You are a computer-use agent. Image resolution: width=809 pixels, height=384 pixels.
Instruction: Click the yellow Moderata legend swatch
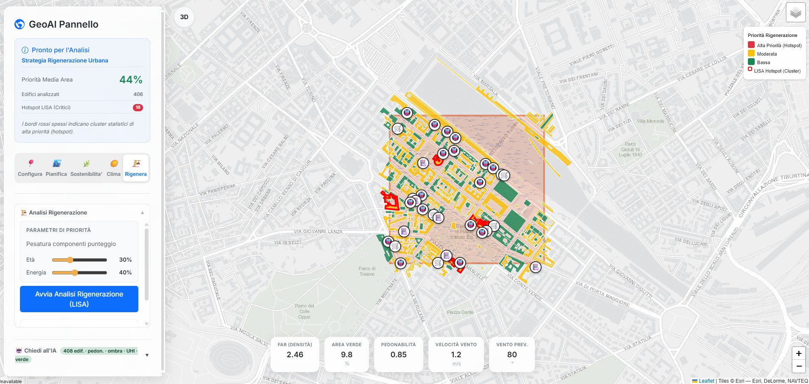coord(751,54)
